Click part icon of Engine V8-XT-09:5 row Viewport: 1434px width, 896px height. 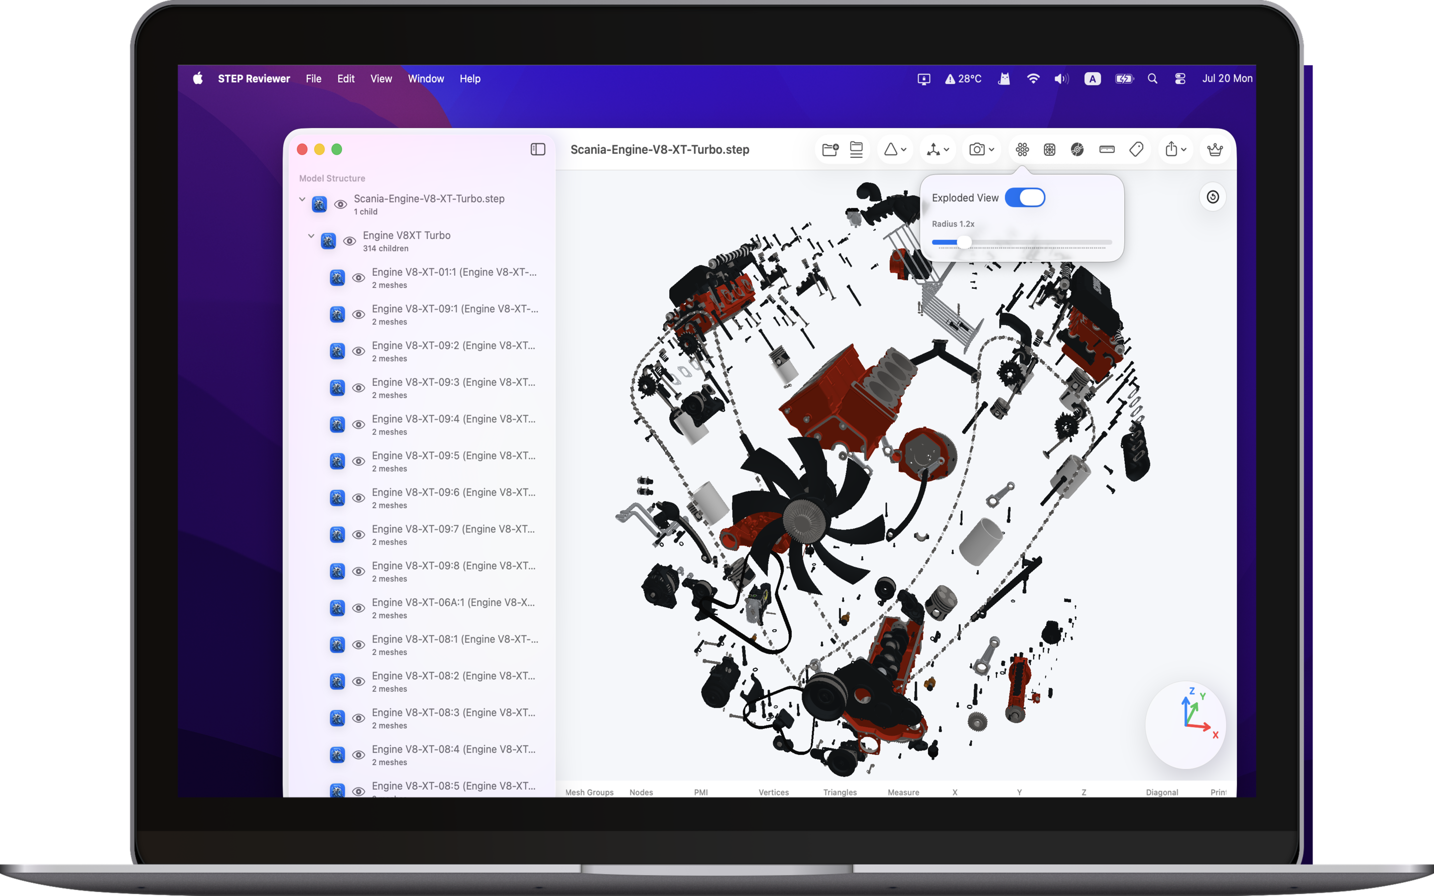pos(337,461)
